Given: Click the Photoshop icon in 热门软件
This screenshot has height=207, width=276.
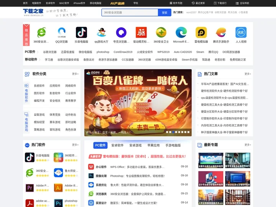Looking at the screenshot, I should [x=58, y=203].
